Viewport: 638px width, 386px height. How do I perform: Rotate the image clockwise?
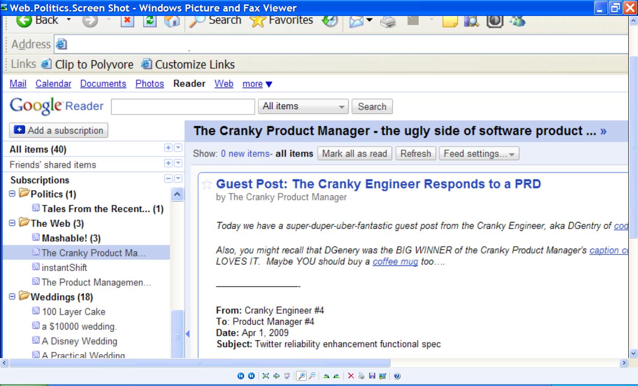point(326,376)
